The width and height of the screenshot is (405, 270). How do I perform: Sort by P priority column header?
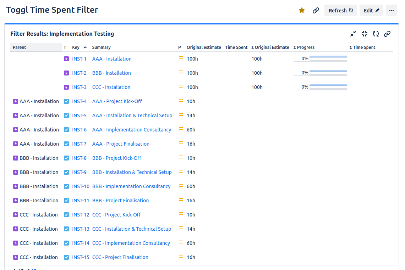pos(180,47)
